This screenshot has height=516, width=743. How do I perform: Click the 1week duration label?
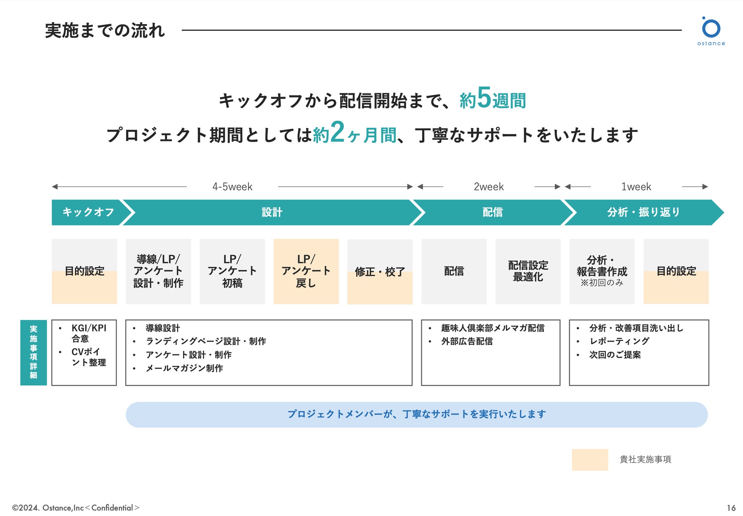(x=636, y=187)
